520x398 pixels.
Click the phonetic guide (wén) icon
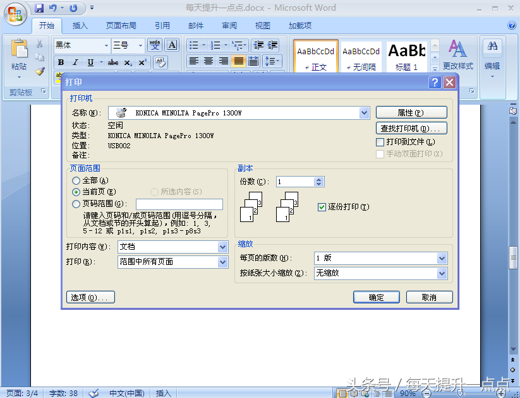(155, 45)
